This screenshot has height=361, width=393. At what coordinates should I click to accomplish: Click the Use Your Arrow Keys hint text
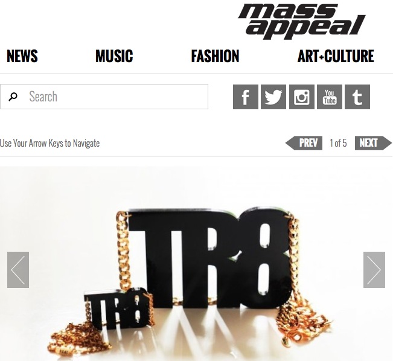(50, 143)
